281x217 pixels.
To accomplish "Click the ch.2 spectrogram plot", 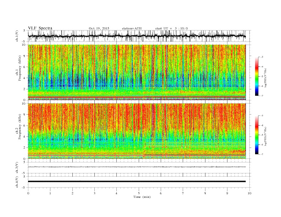I will pos(137,131).
